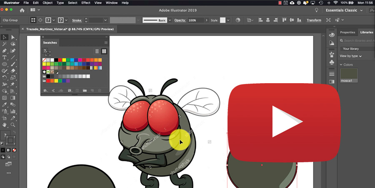Switch Swatches panel to thumbnail grid view

pos(104,51)
